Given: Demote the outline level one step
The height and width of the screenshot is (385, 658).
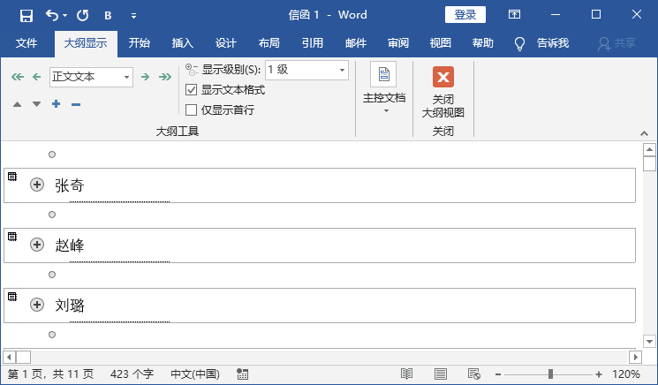Looking at the screenshot, I should pyautogui.click(x=145, y=77).
